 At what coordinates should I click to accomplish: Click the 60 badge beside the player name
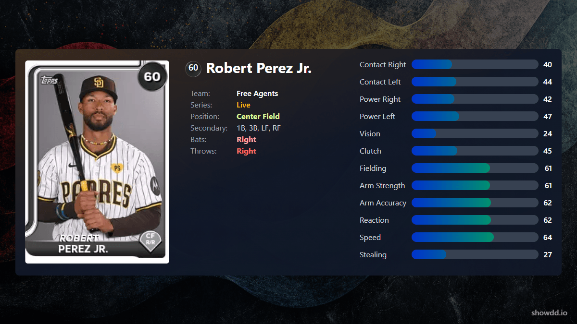click(x=193, y=69)
